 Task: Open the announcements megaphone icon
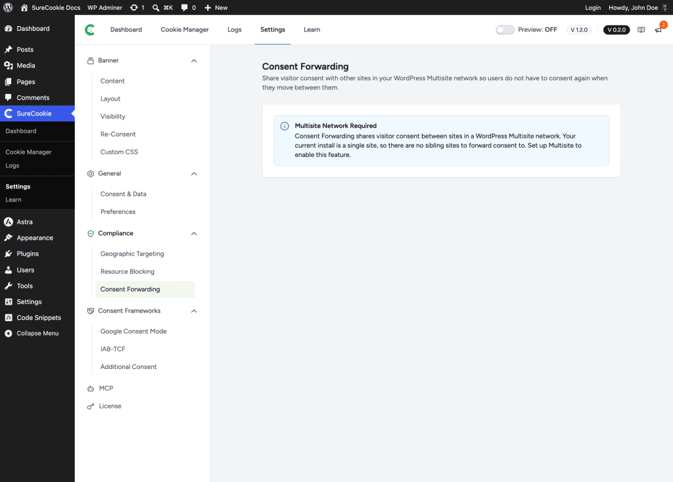[658, 30]
